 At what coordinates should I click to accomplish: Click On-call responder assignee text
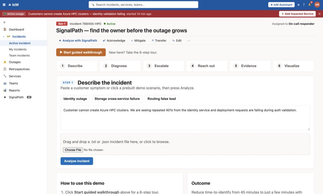tap(301, 24)
